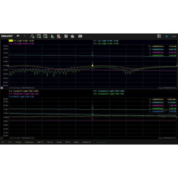The image size is (178, 178).
Task: Click Tr 1 in the status bar
Action: [x=3, y=142]
